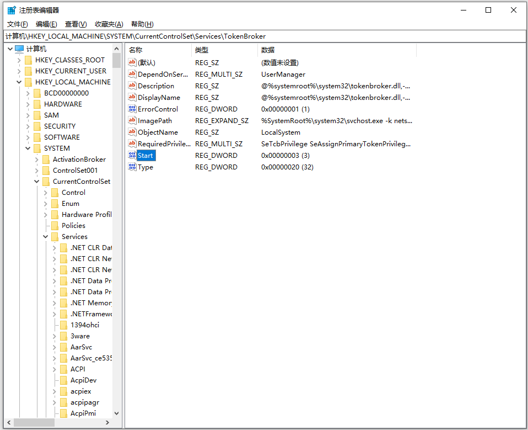Screen dimensions: 528x430
Task: Expand the HKEY_CLASSES_ROOT node
Action: click(19, 60)
